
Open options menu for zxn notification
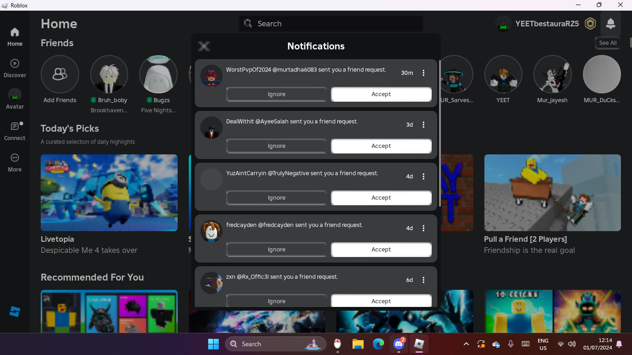pyautogui.click(x=423, y=280)
